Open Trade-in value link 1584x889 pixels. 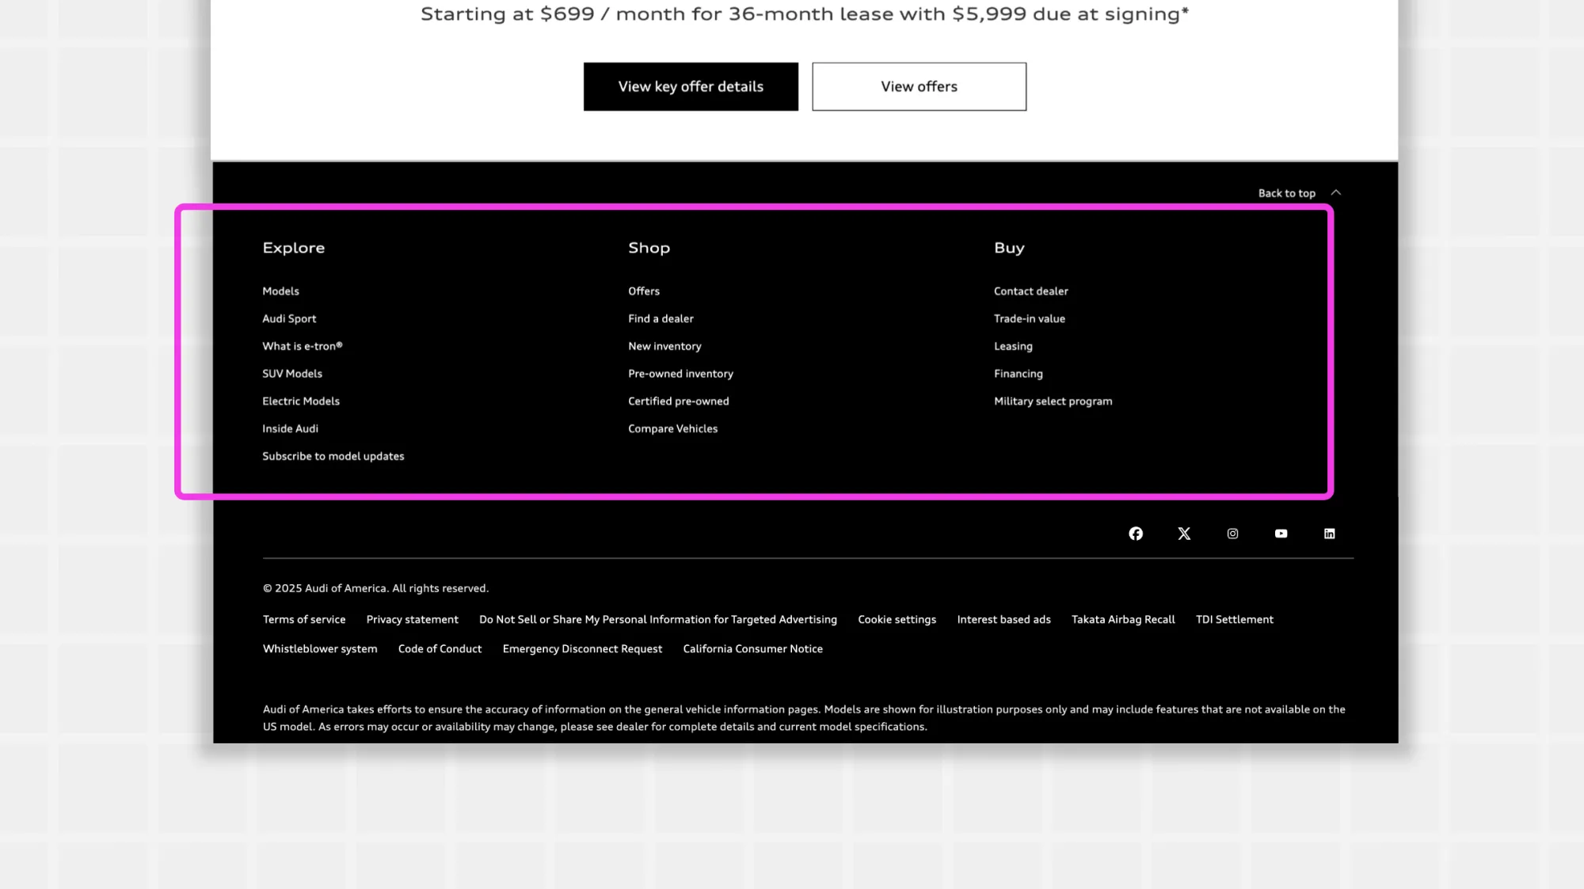1030,319
